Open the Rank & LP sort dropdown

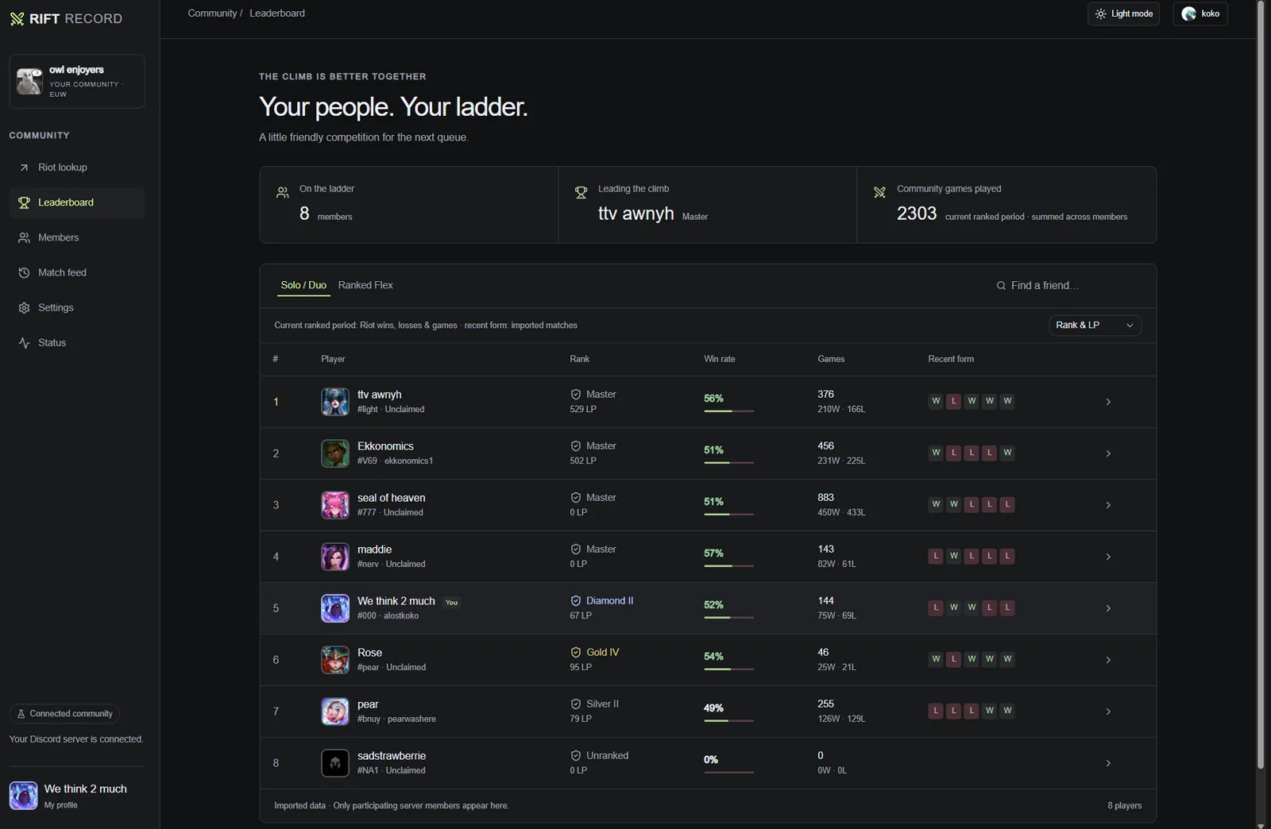pos(1095,326)
